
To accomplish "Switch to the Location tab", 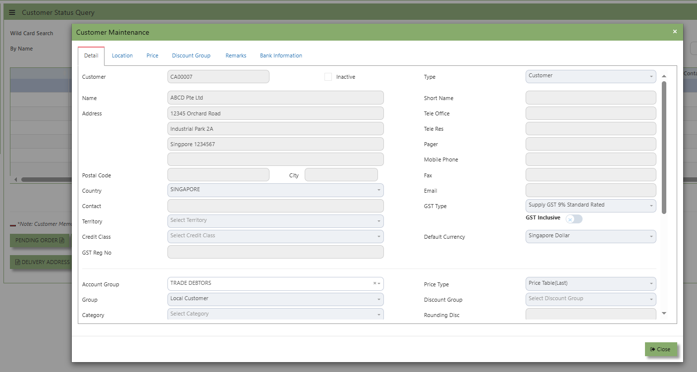I will tap(122, 56).
